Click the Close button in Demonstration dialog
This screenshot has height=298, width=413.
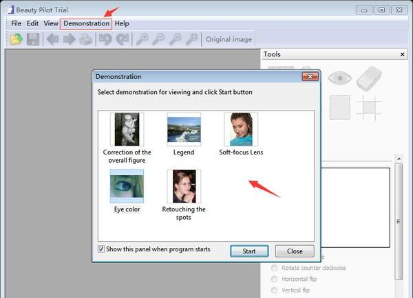click(x=295, y=251)
